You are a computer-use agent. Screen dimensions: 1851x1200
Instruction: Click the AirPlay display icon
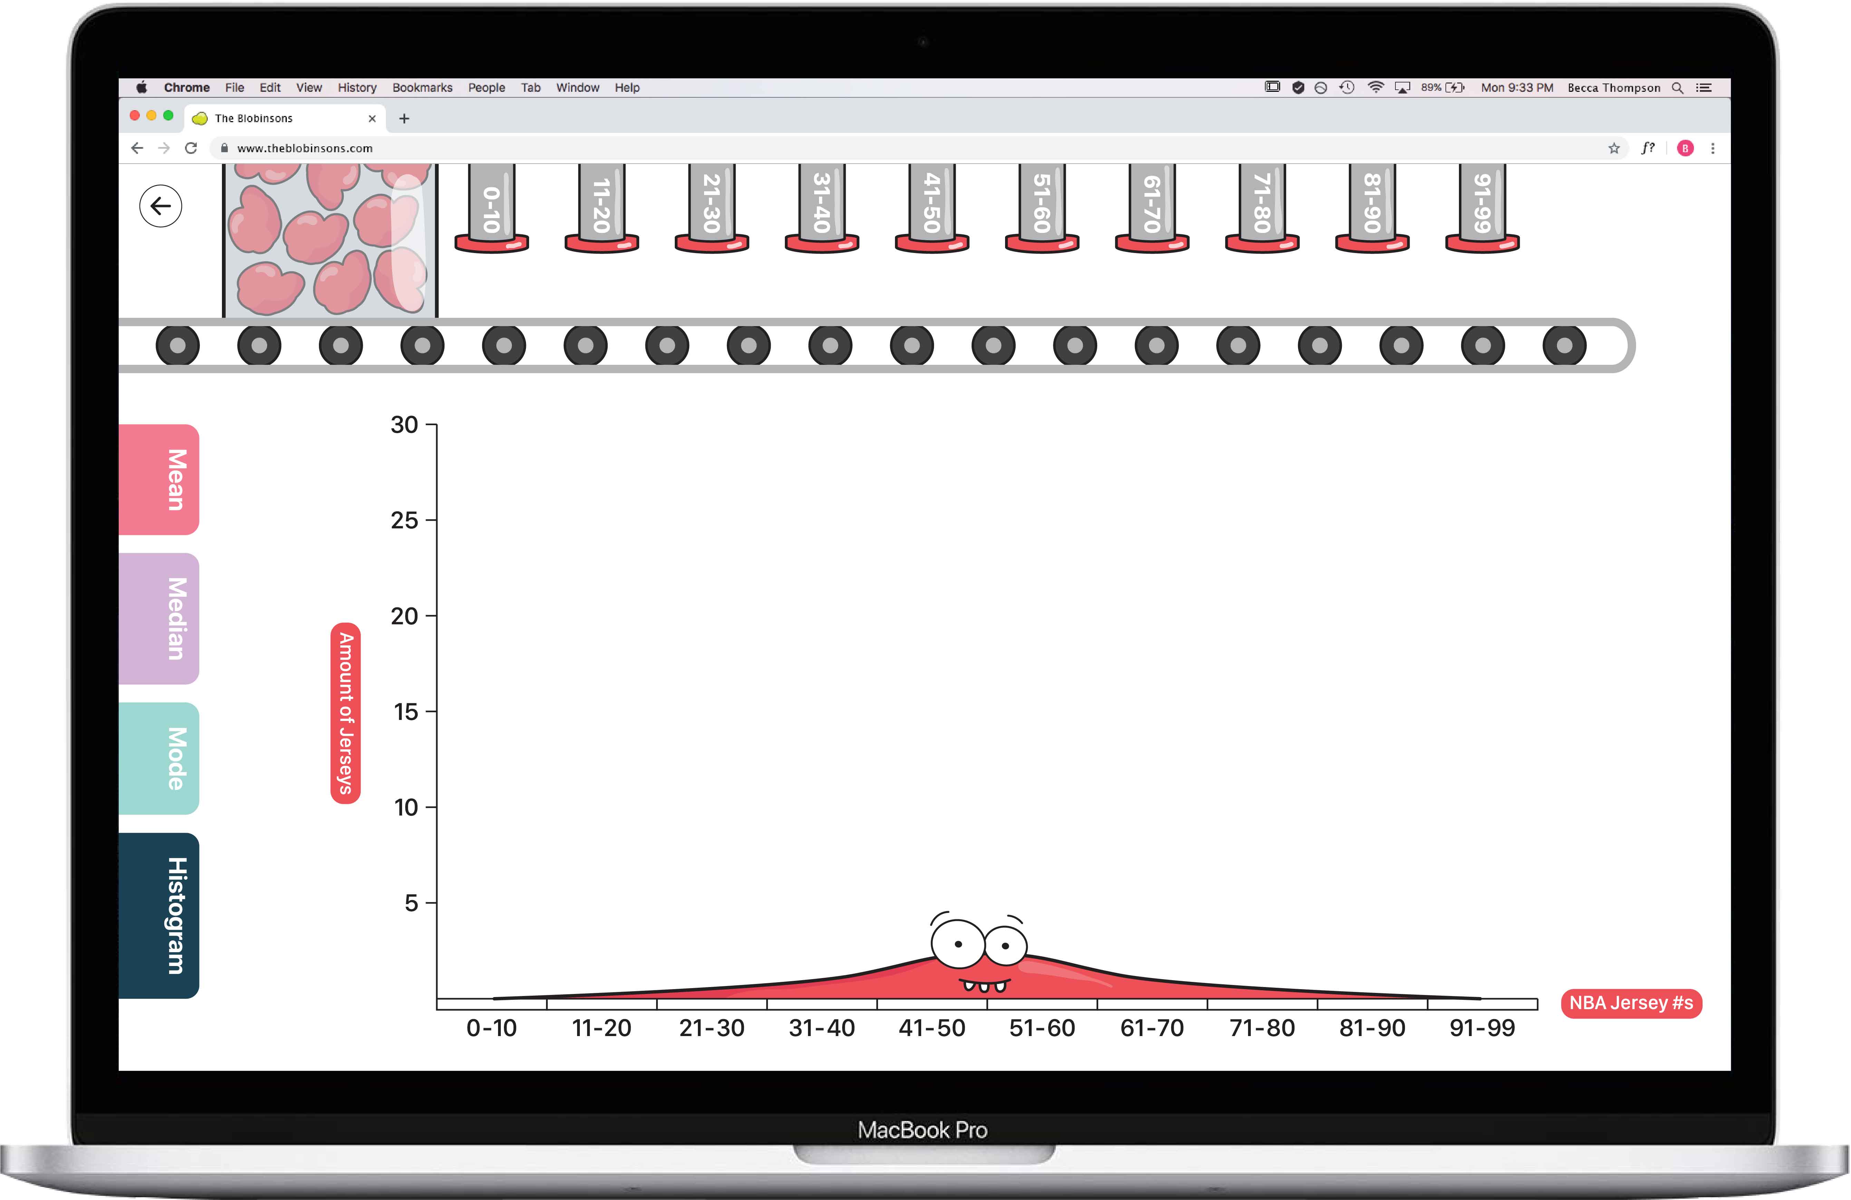tap(1402, 88)
